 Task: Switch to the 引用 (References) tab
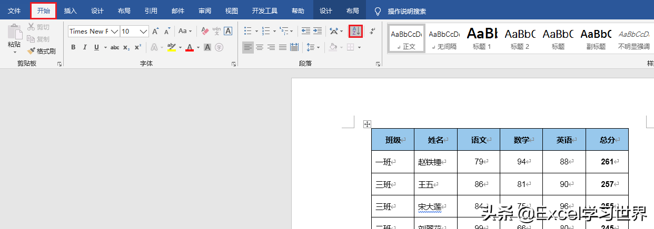click(151, 11)
